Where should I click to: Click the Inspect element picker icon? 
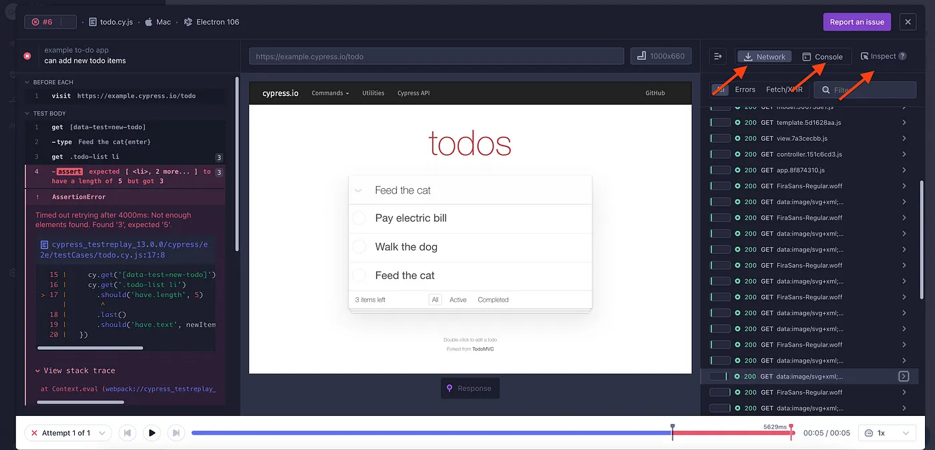(x=865, y=56)
